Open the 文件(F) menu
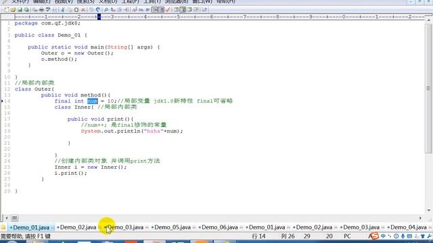 [x=20, y=1]
